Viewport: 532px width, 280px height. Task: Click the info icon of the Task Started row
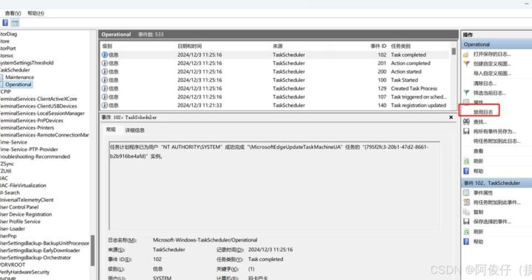coord(105,80)
